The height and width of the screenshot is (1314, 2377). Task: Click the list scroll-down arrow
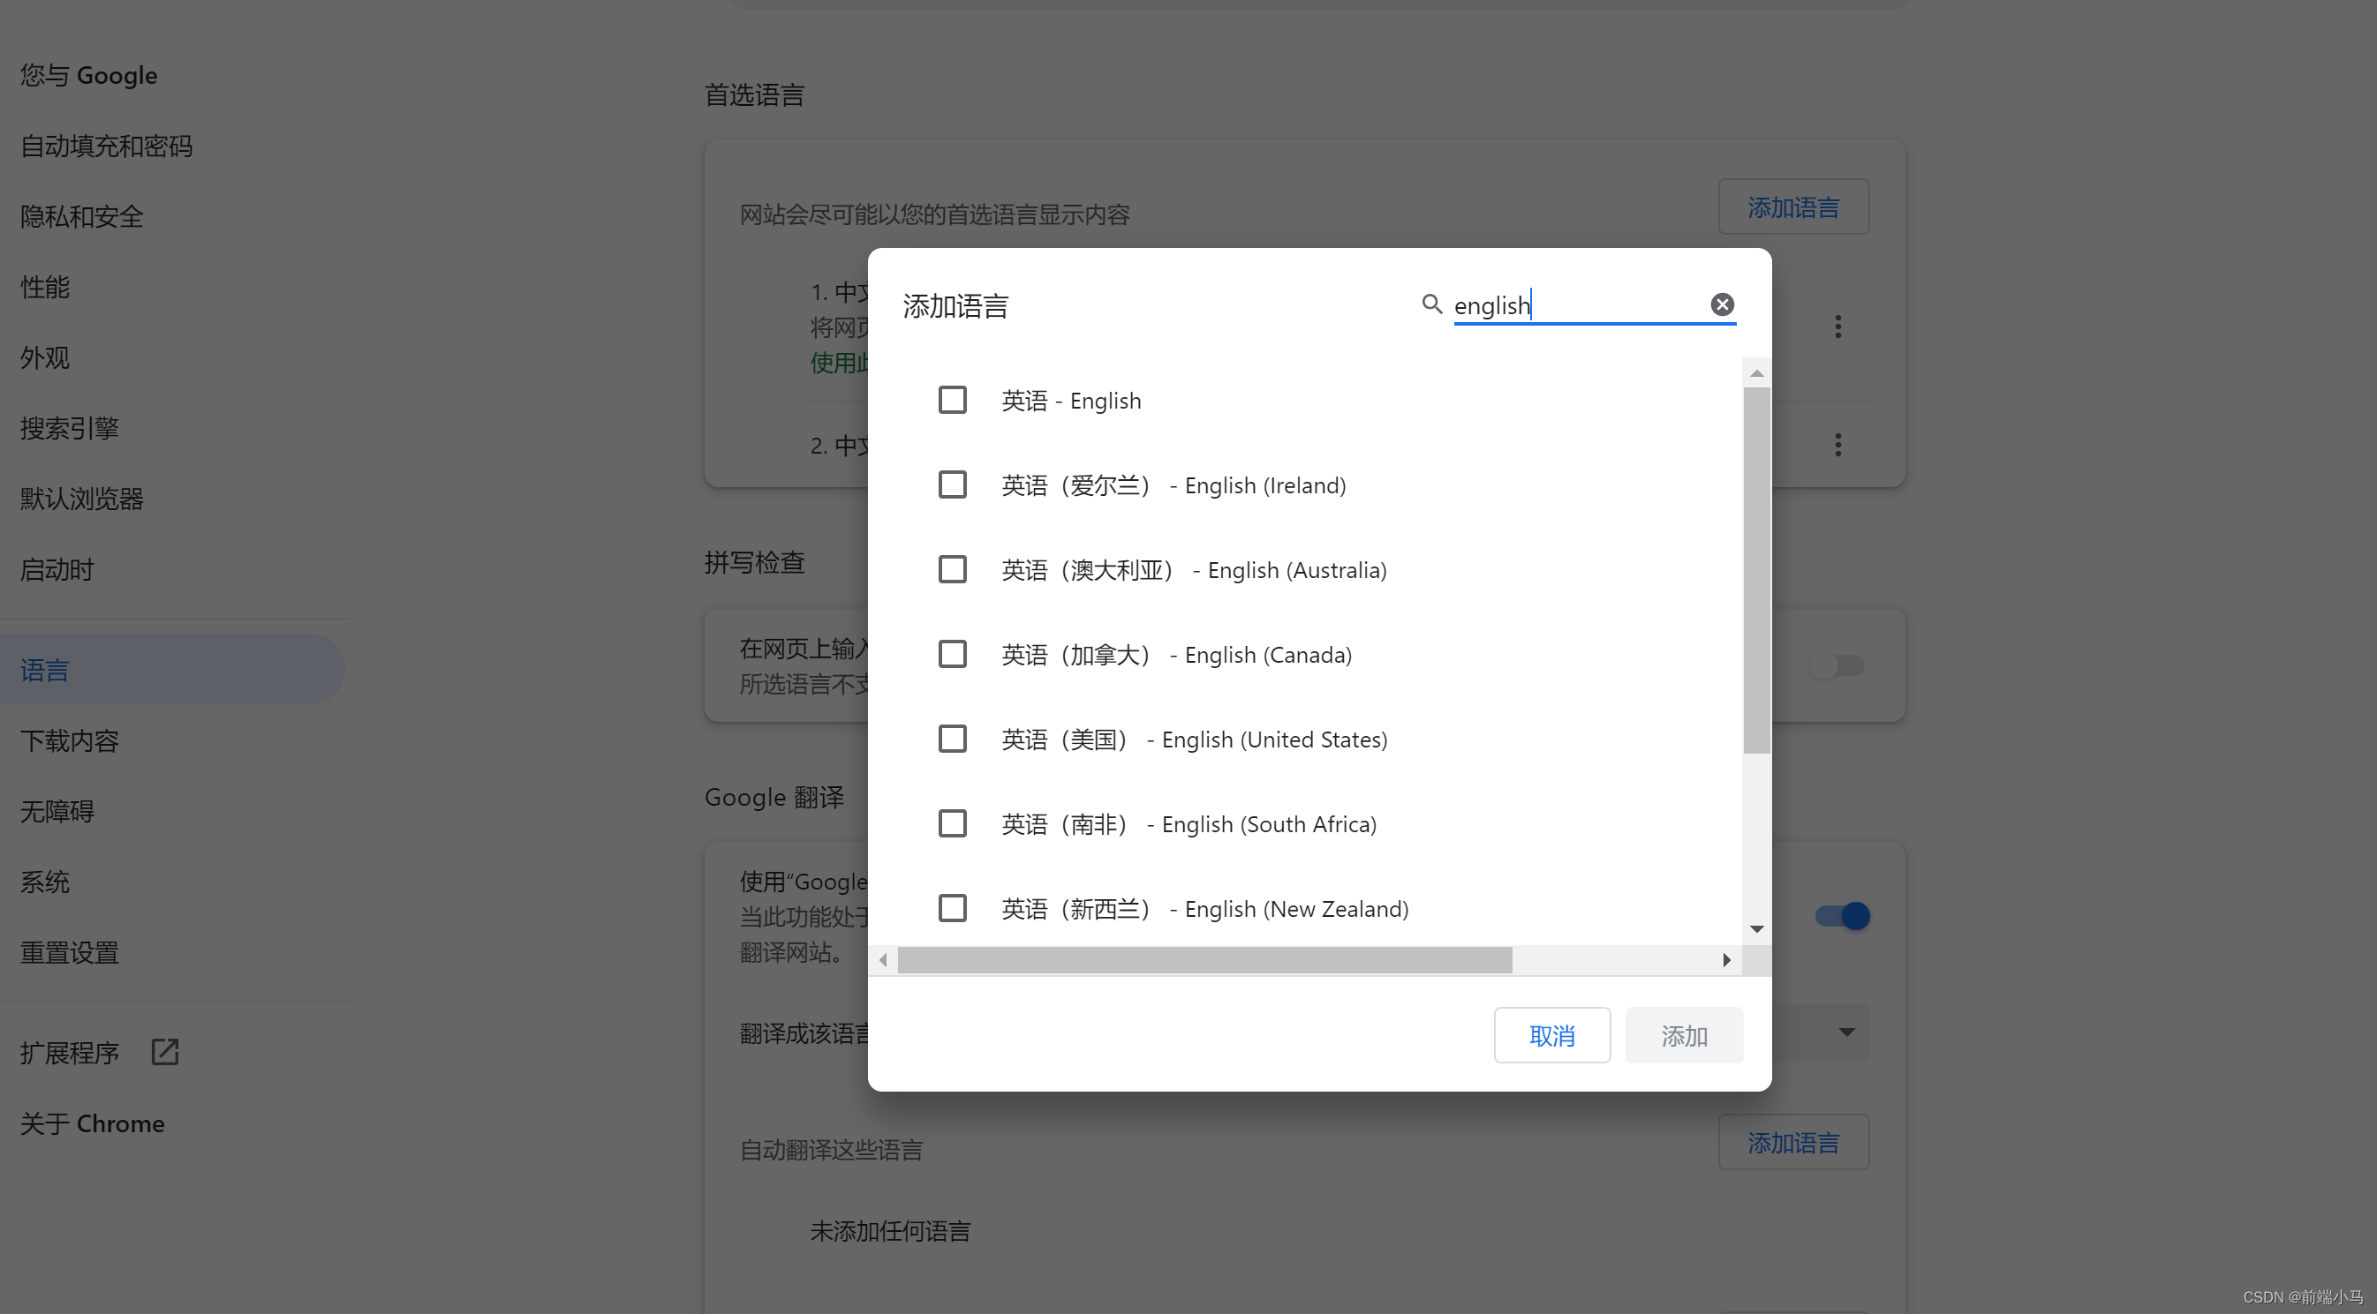1756,928
